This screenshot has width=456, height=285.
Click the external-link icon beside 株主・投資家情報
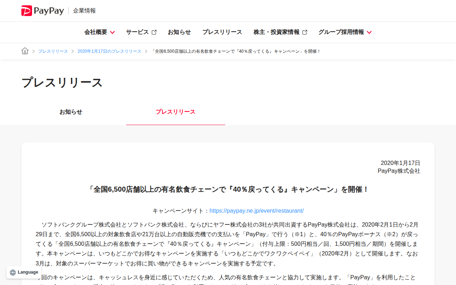[x=305, y=32]
